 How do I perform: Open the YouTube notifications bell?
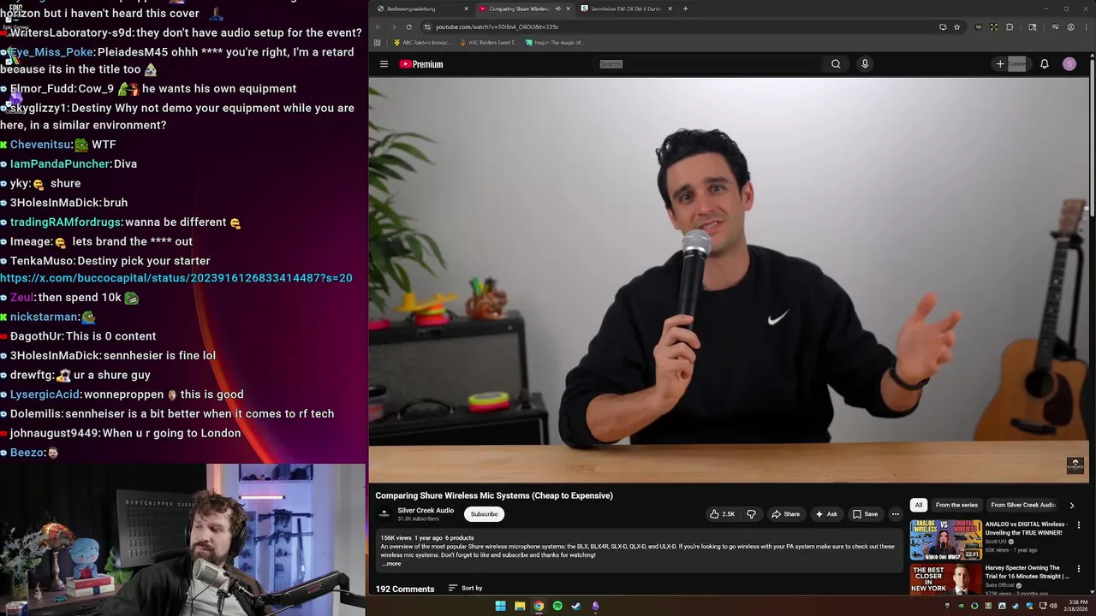tap(1045, 64)
